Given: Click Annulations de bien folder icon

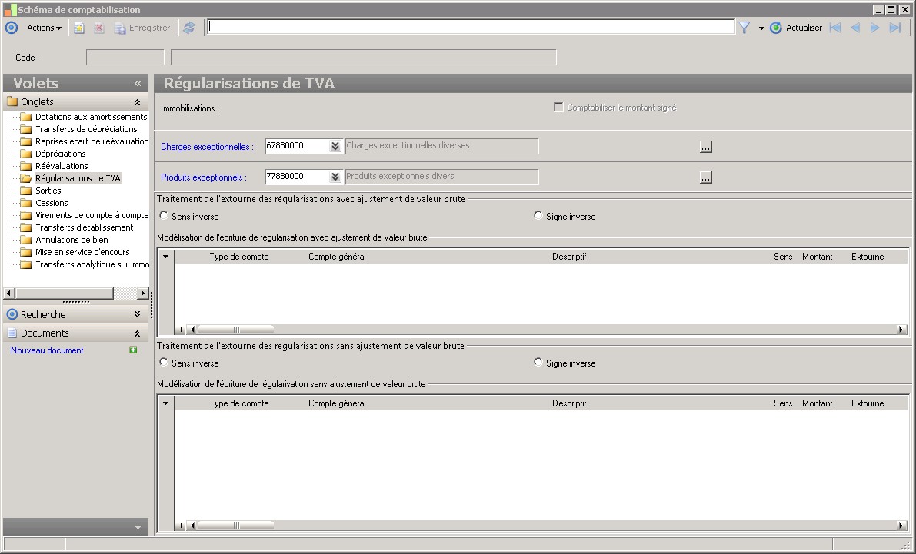Looking at the screenshot, I should pos(25,239).
